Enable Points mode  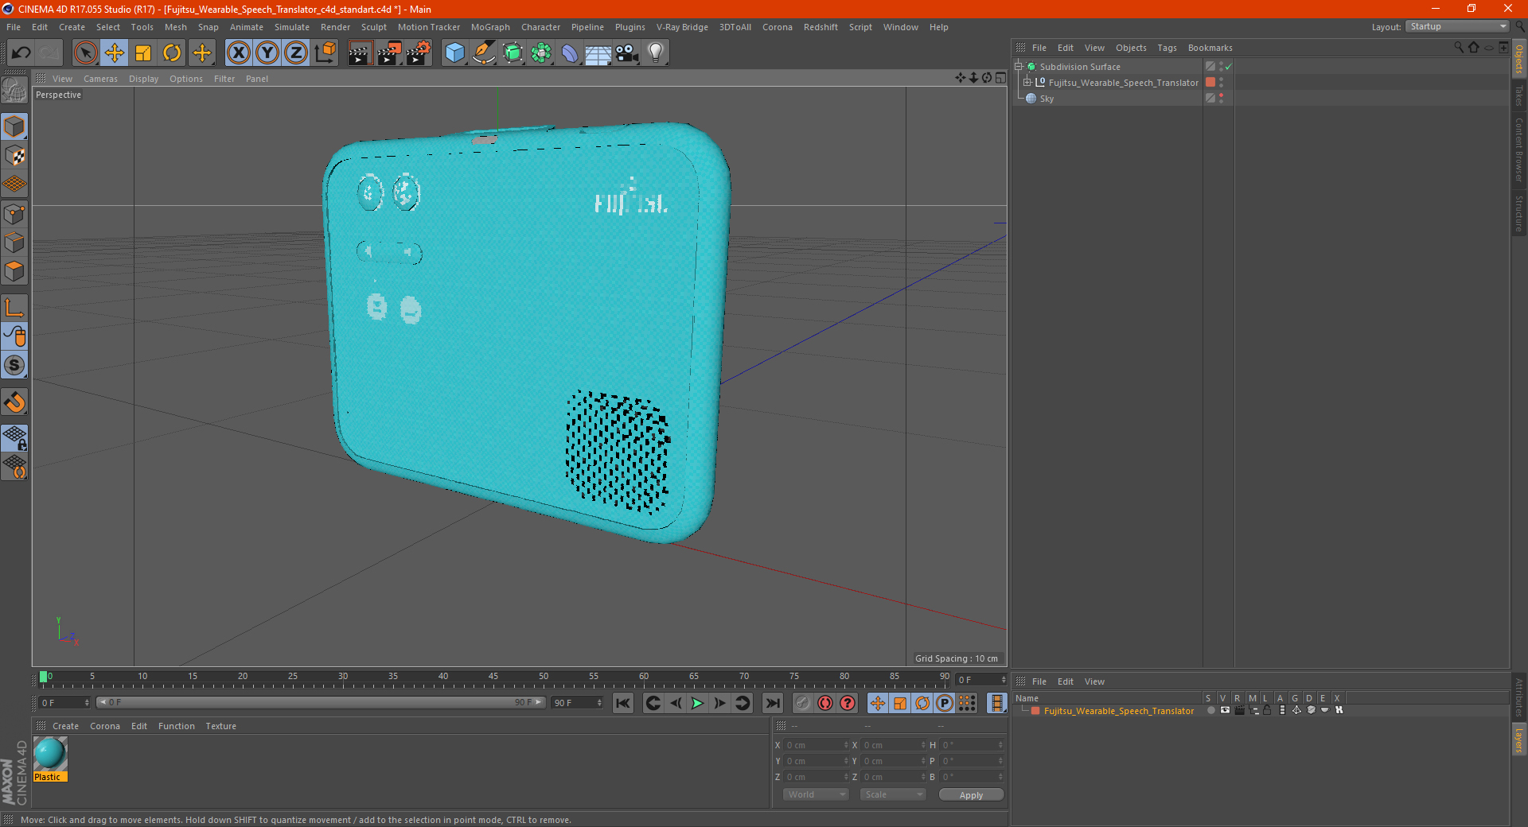click(14, 214)
